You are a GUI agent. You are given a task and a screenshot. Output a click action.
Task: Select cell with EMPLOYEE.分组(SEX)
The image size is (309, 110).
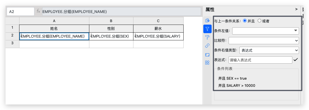coord(111,36)
